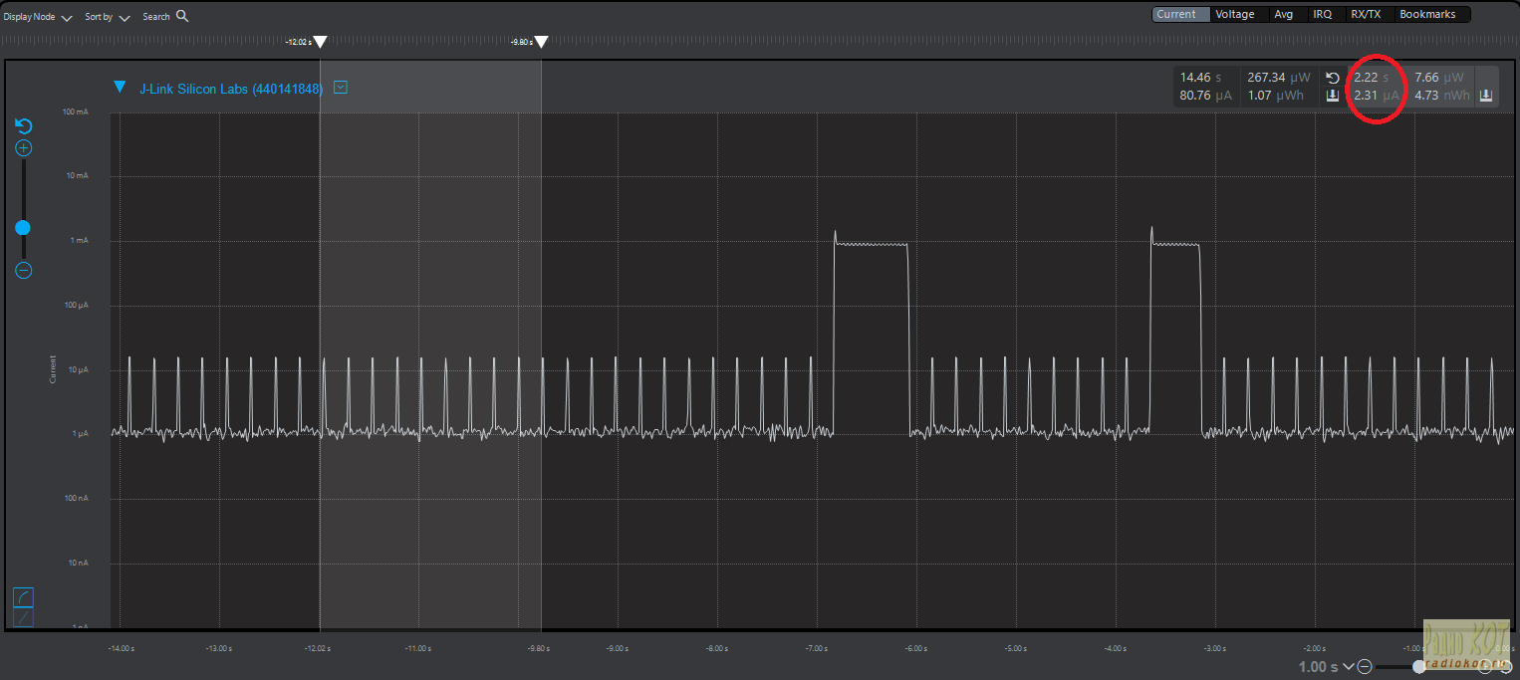Screen dimensions: 1520x680
Task: Open the J-Link node options dropdown box
Action: [341, 88]
